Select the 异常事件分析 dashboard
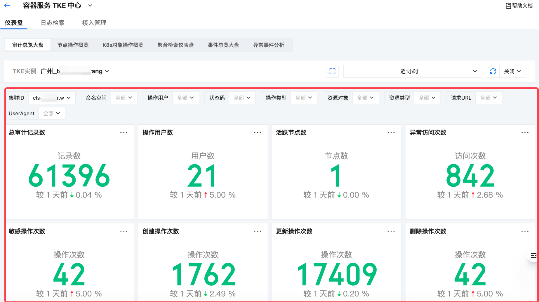Image resolution: width=539 pixels, height=302 pixels. tap(268, 45)
